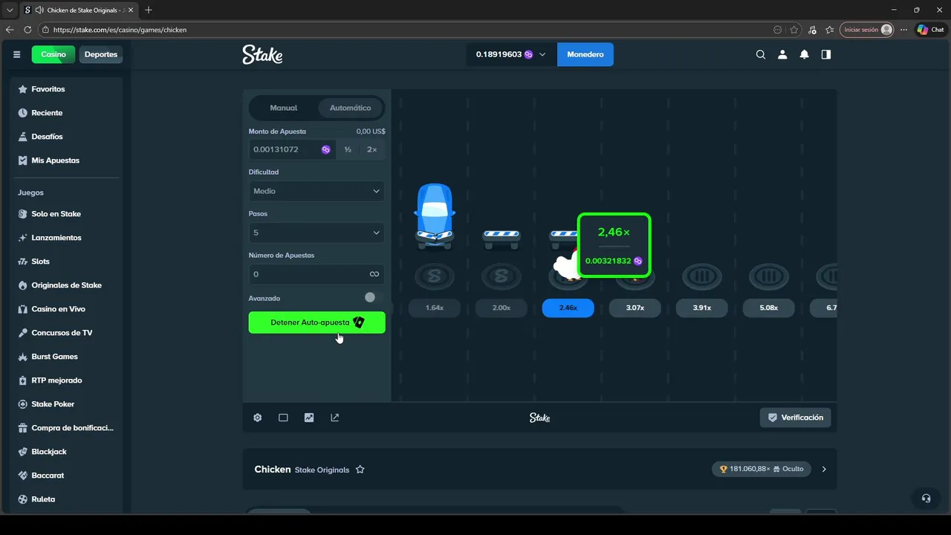This screenshot has height=535, width=951.
Task: Expand the balance currency dropdown
Action: pos(542,54)
